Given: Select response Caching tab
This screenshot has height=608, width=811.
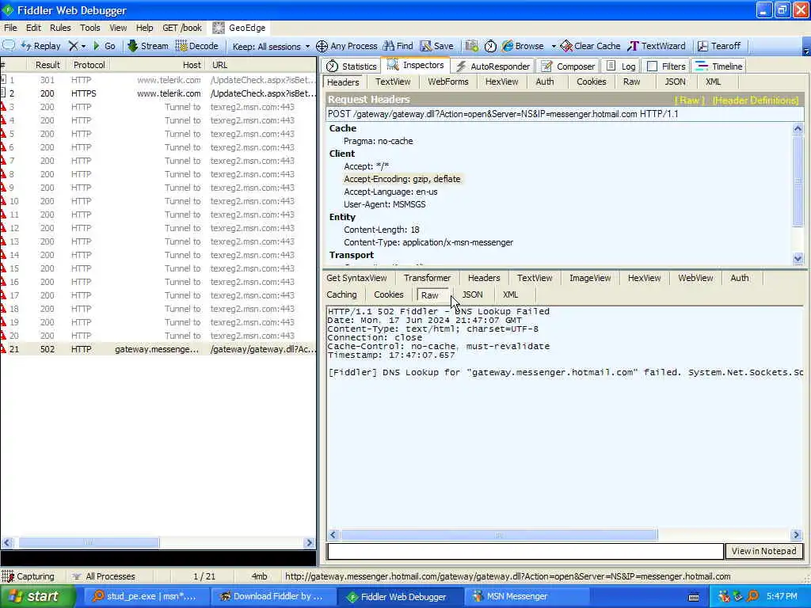Looking at the screenshot, I should coord(341,294).
